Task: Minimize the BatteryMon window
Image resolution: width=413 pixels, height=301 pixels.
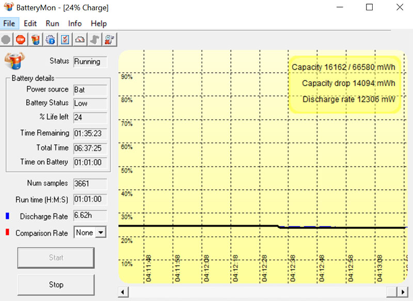Action: 340,7
